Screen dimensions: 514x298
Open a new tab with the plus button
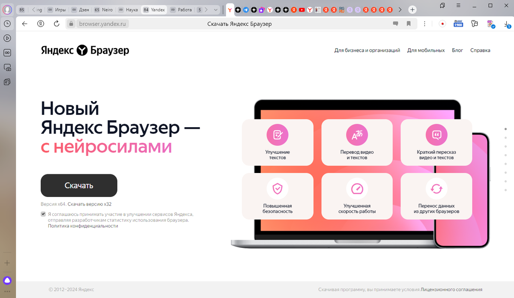(412, 9)
